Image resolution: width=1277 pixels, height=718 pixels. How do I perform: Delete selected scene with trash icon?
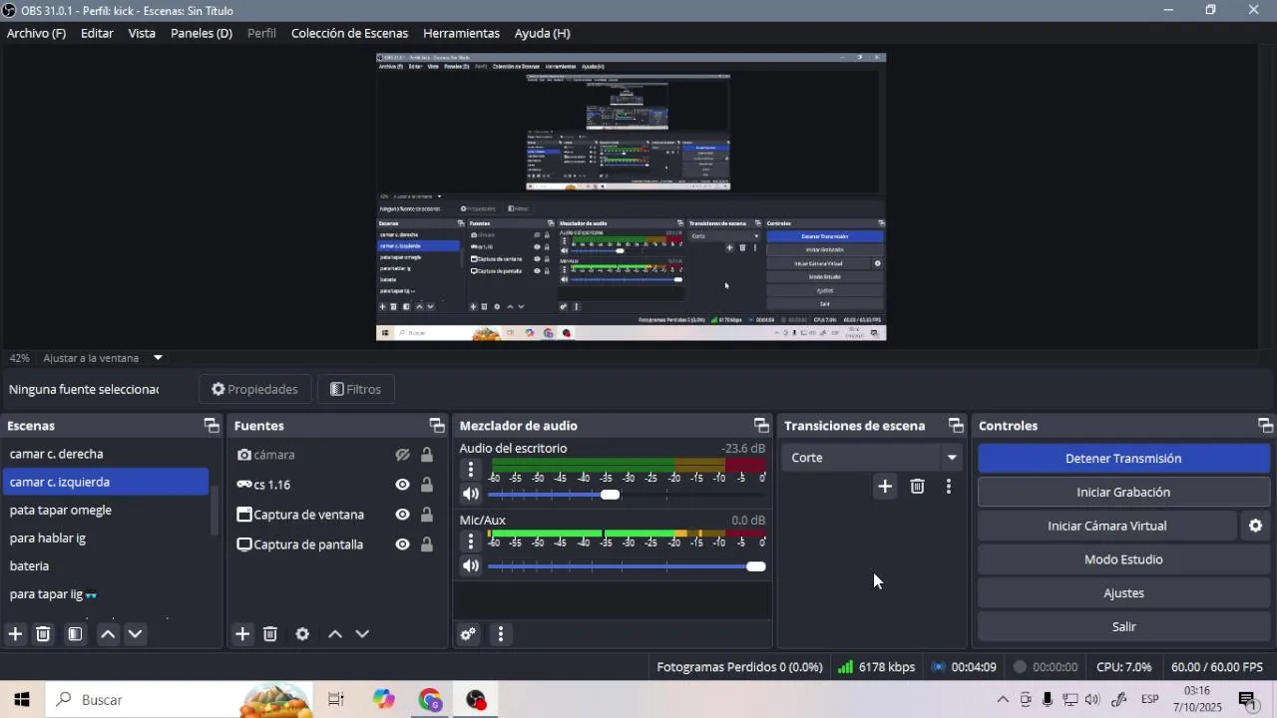pyautogui.click(x=43, y=634)
